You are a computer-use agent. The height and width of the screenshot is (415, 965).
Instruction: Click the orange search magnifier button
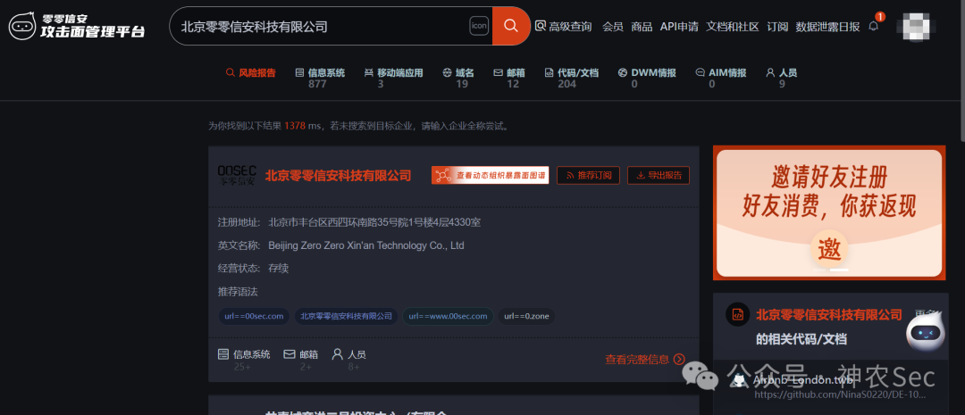(x=511, y=26)
